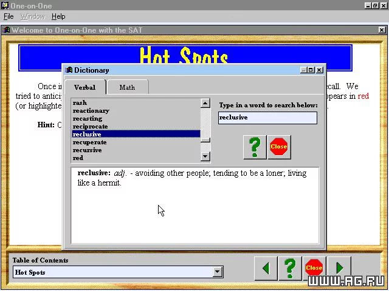Open the Hot Spots combo box

118,272
